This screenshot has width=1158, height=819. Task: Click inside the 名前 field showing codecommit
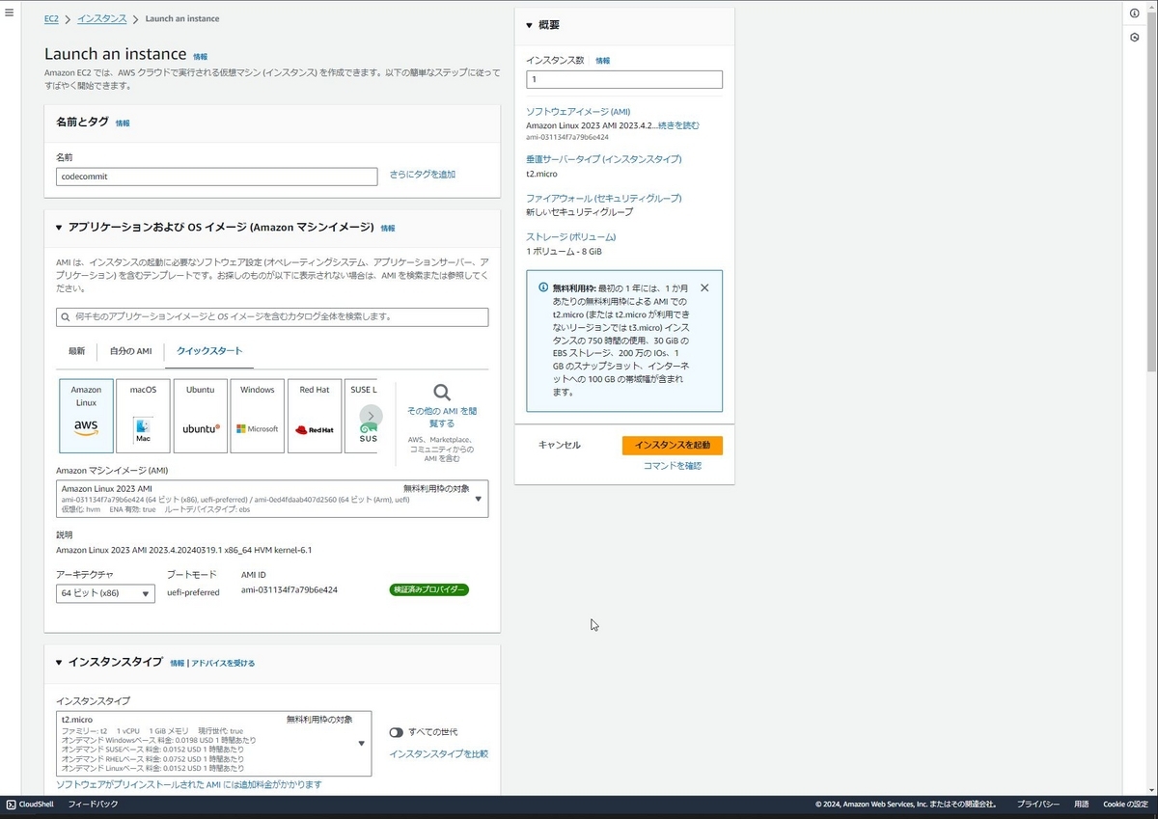[x=216, y=177]
